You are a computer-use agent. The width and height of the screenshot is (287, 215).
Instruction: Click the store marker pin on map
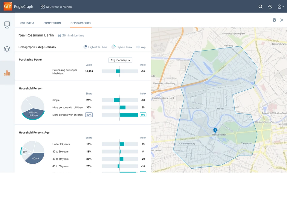pyautogui.click(x=215, y=130)
